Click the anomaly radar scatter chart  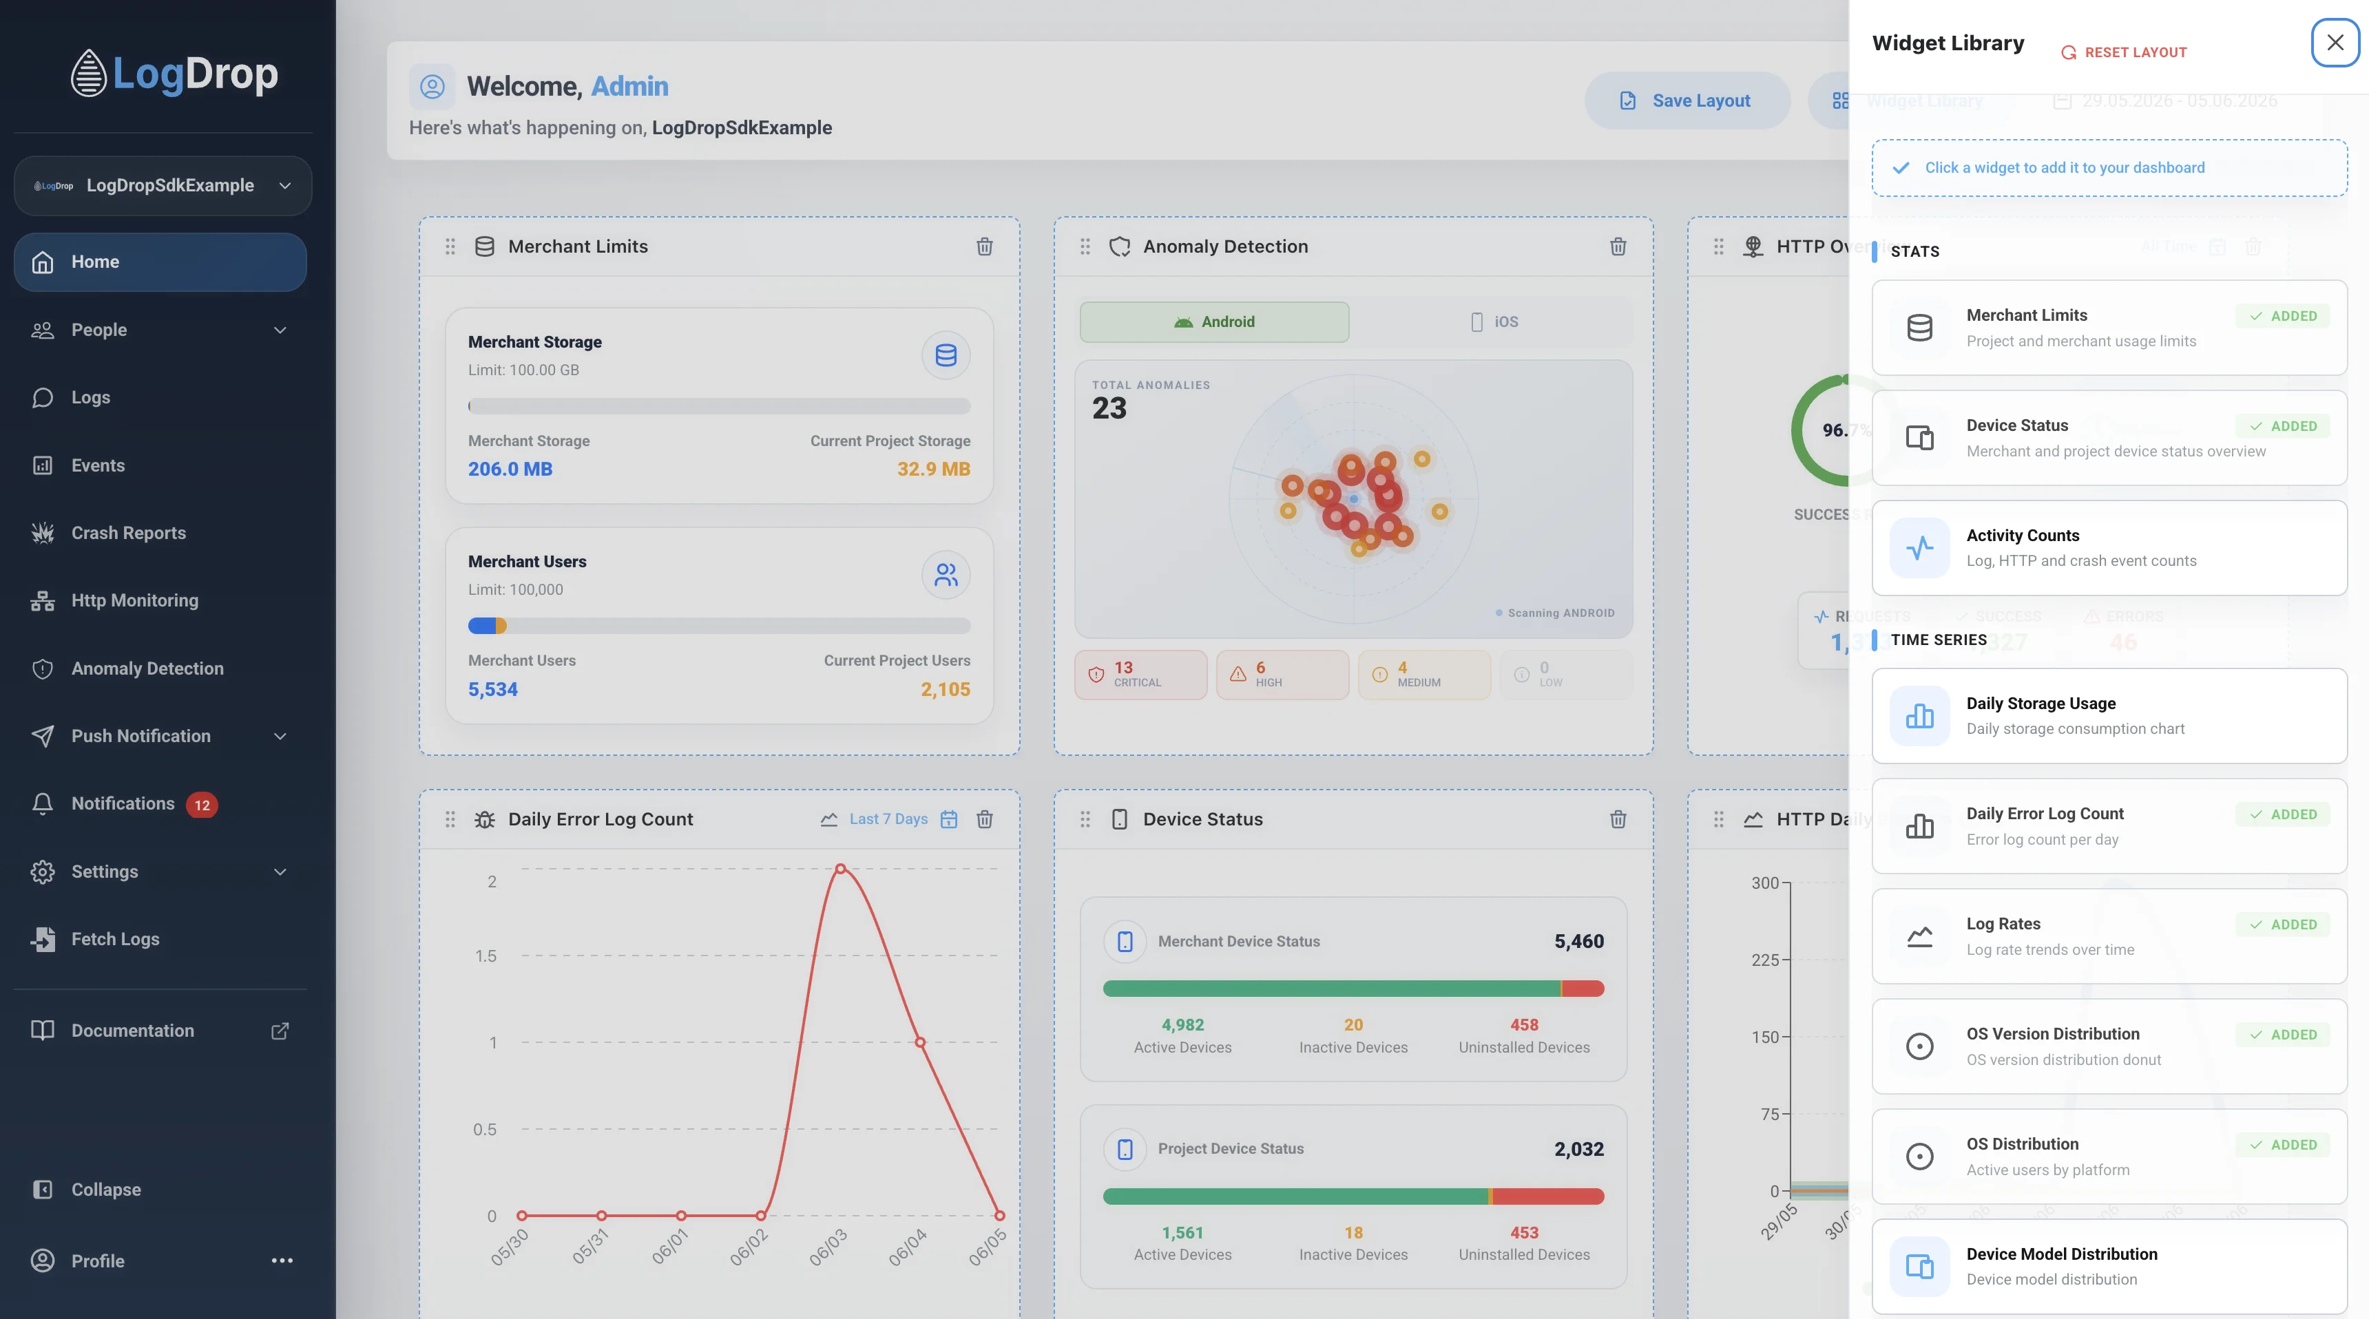point(1353,499)
